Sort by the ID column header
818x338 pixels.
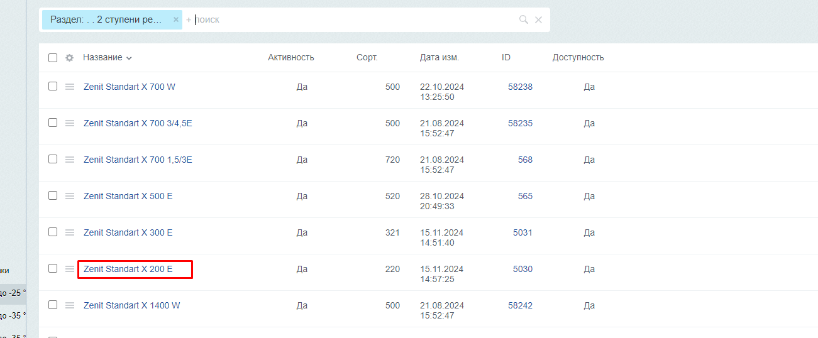[x=506, y=57]
